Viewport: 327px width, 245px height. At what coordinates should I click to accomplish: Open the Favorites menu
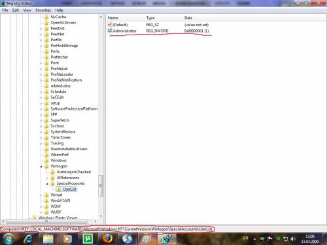[x=43, y=10]
